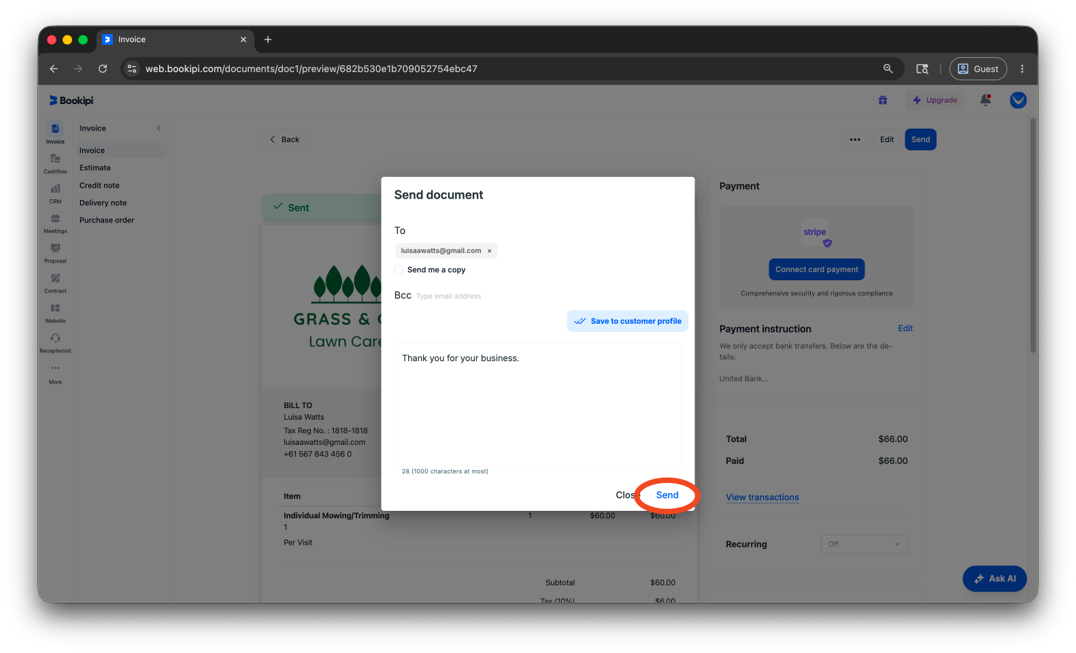Open the More options sidebar icon

point(55,373)
